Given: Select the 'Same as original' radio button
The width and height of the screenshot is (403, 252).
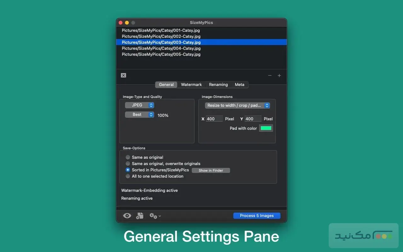Looking at the screenshot, I should tap(128, 157).
